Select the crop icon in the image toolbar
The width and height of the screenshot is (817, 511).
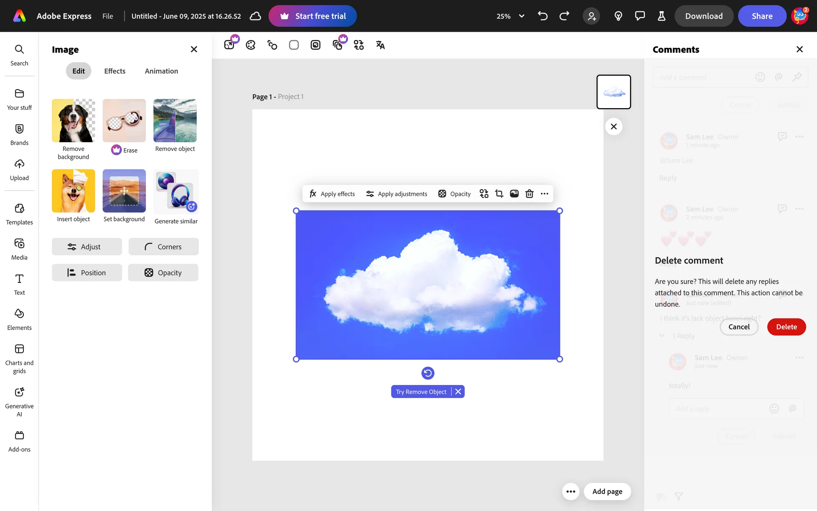coord(499,194)
